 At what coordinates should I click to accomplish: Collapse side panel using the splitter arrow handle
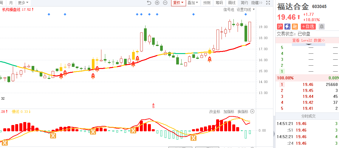coord(274,133)
